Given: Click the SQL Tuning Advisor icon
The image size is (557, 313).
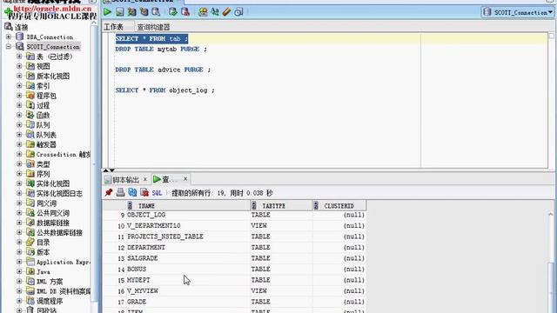Looking at the screenshot, I should tap(156, 11).
